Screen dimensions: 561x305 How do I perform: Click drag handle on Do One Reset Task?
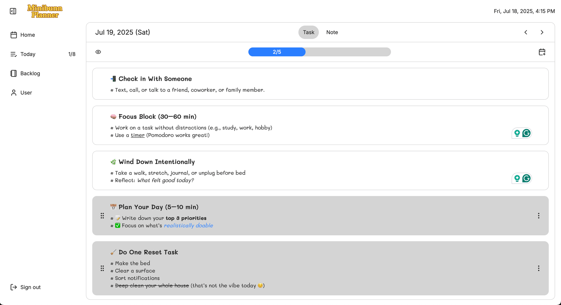click(102, 268)
